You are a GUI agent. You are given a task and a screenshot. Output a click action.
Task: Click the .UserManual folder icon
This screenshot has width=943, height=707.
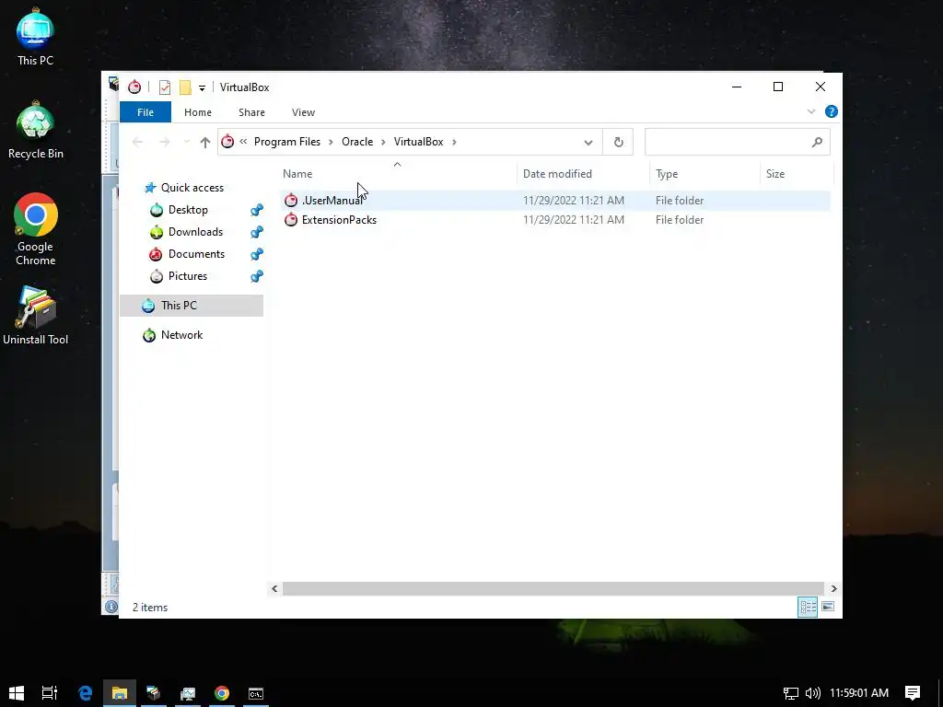coord(291,201)
